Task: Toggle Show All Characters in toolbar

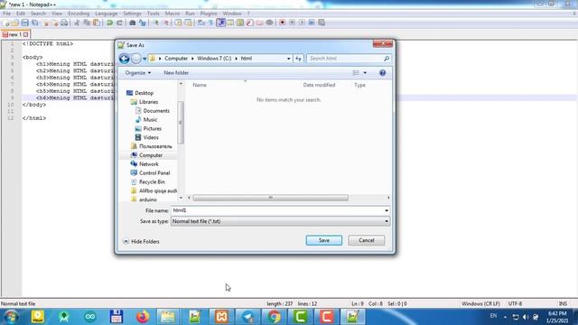Action: point(210,23)
